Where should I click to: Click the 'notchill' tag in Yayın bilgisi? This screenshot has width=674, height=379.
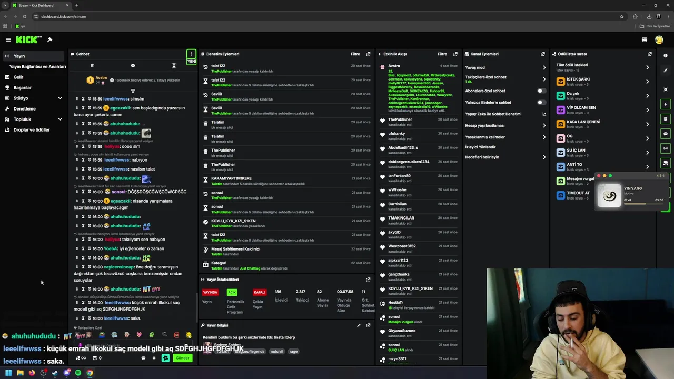(277, 351)
